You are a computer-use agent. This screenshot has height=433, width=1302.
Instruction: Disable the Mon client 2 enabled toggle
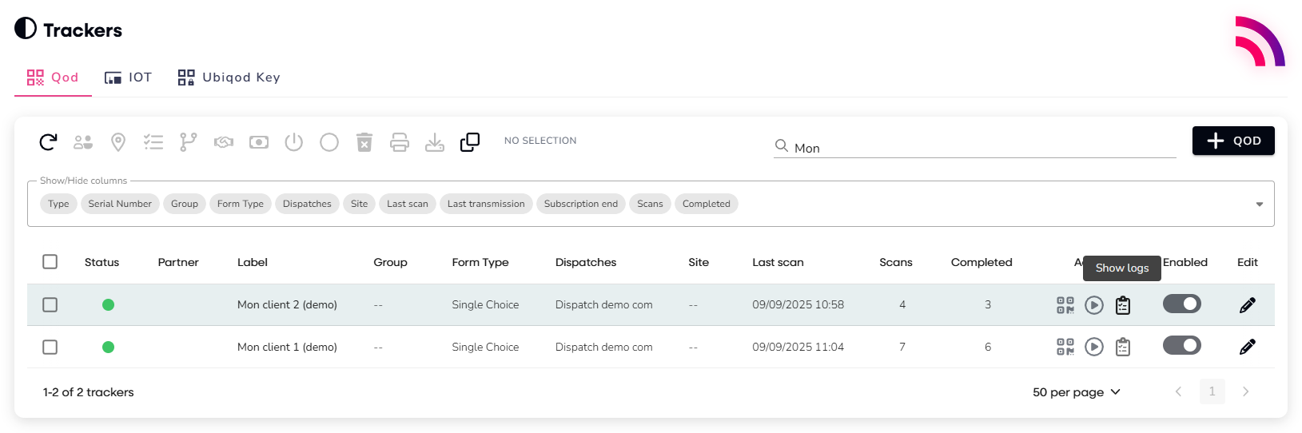click(1181, 304)
